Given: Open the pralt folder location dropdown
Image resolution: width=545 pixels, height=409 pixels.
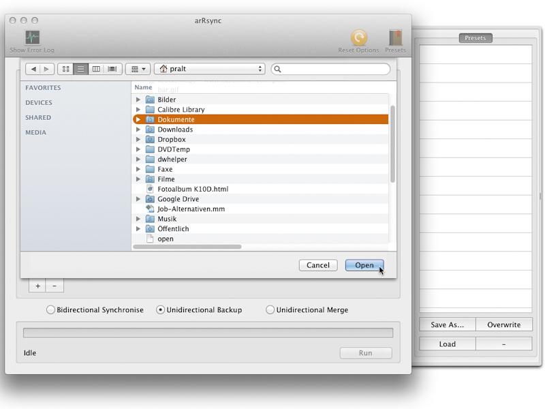Looking at the screenshot, I should point(210,69).
